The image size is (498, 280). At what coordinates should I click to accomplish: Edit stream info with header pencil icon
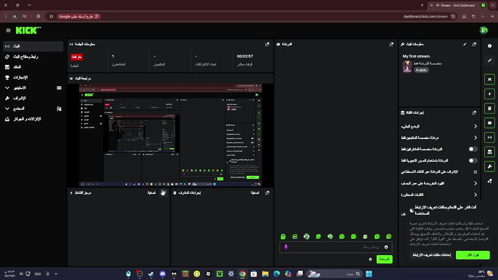[x=465, y=44]
